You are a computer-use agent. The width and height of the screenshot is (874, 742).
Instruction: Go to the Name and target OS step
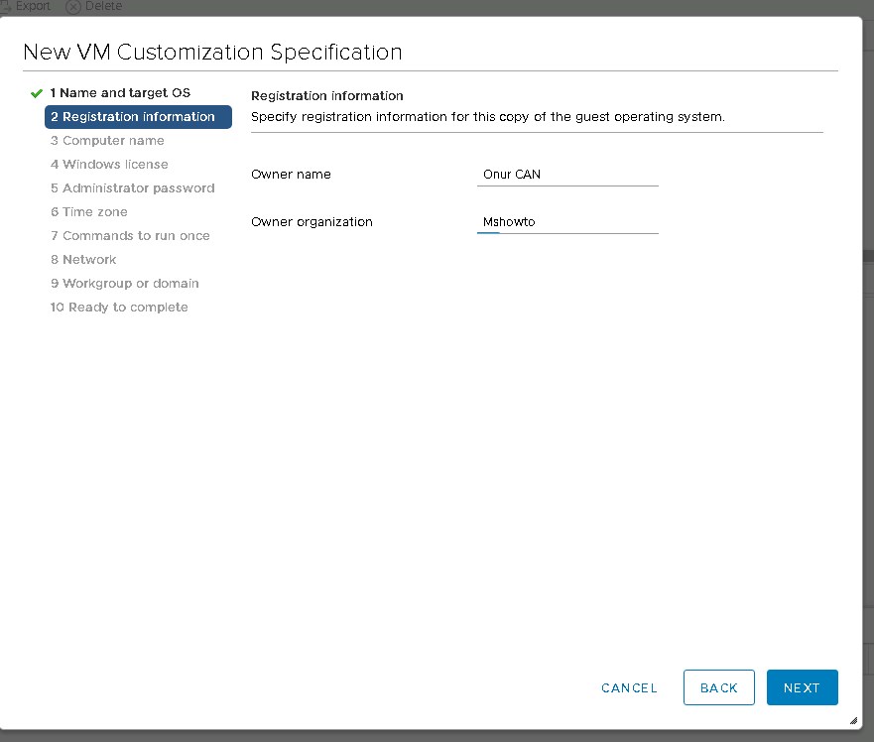tap(120, 93)
